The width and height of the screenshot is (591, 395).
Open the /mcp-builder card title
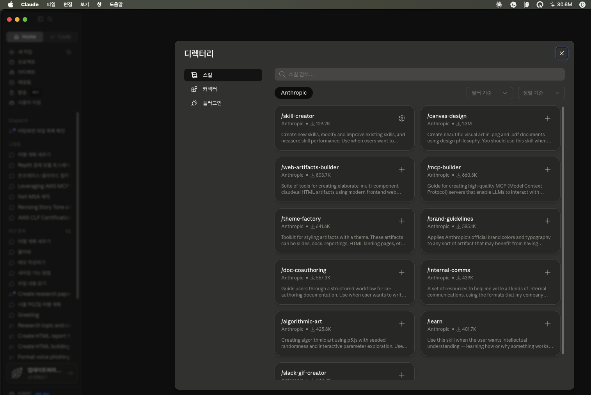pos(444,167)
